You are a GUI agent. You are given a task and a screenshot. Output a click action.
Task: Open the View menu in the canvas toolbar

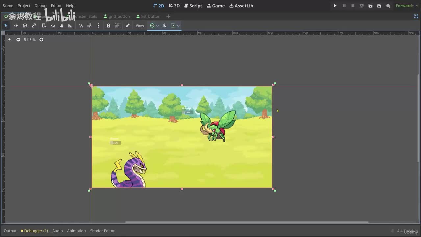140,25
